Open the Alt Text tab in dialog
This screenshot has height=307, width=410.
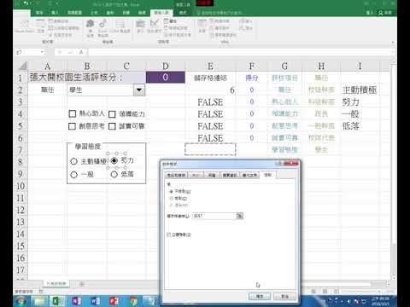click(249, 175)
